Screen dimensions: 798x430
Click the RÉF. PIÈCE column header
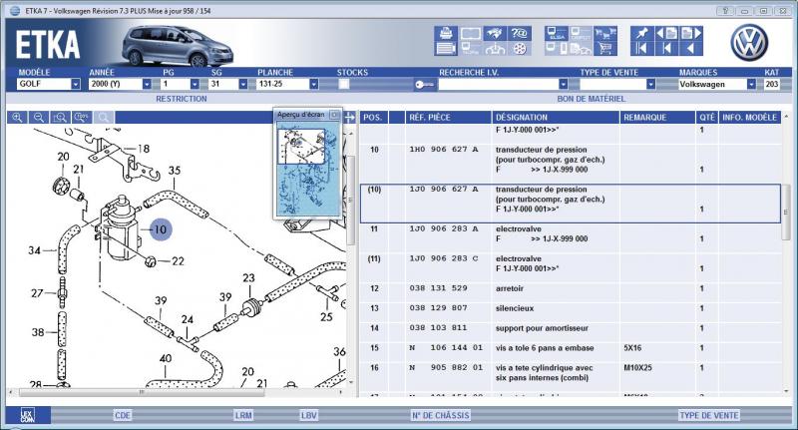[x=448, y=118]
